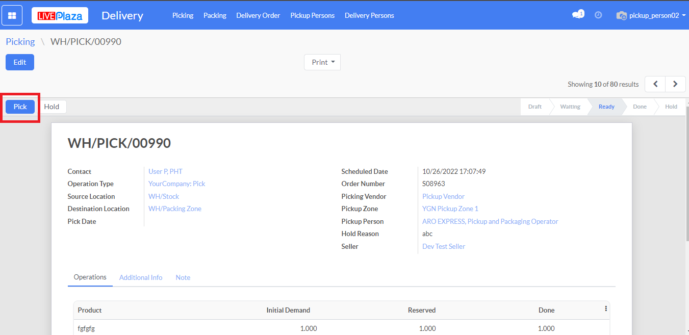
Task: Click the Reserved column header
Action: click(x=422, y=310)
